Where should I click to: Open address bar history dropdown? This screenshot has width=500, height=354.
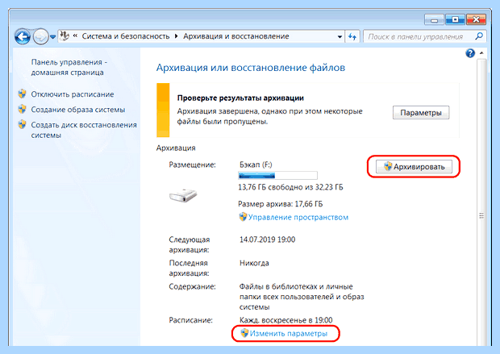[340, 36]
